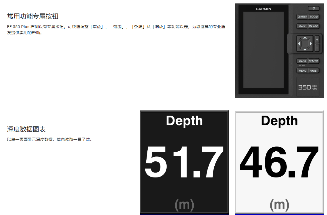Click the minus zoom key on the device
Image resolution: width=327 pixels, height=215 pixels.
317,48
